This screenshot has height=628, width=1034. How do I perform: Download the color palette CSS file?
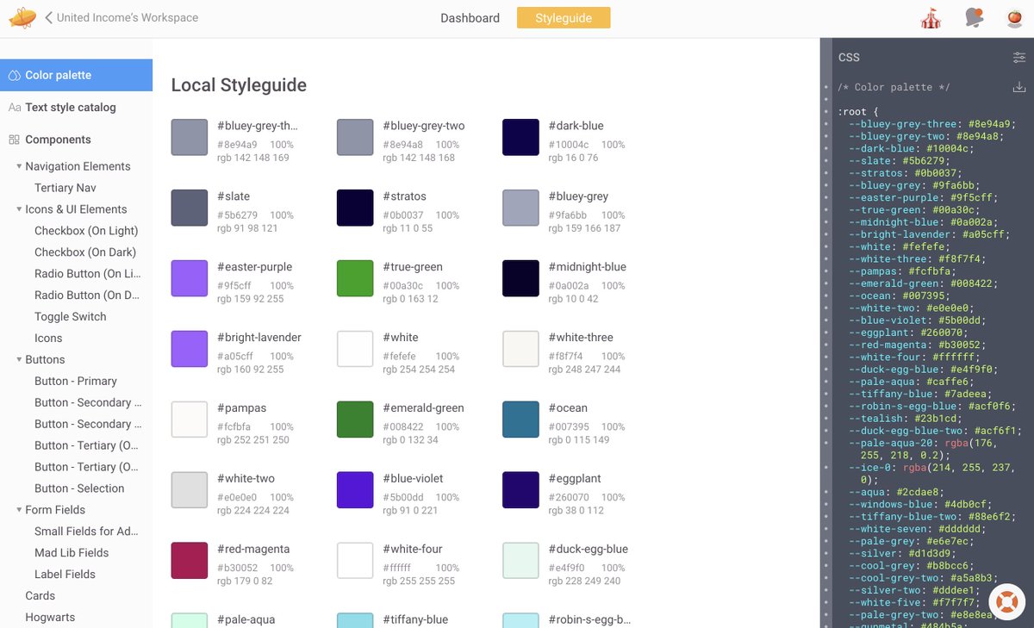tap(1019, 87)
